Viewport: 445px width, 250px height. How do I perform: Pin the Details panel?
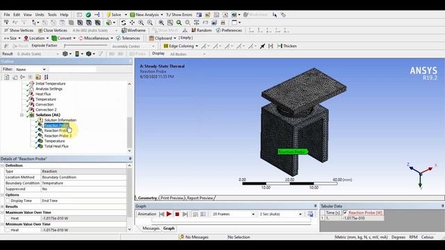130,159
